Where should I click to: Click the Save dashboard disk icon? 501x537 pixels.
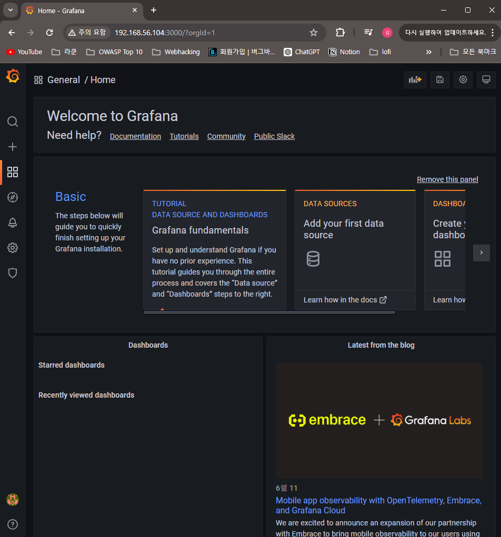[439, 80]
